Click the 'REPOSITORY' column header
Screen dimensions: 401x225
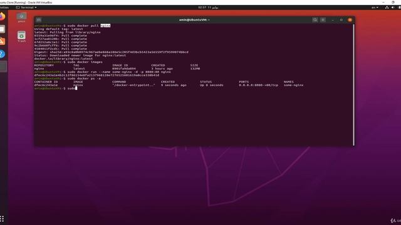pos(44,65)
